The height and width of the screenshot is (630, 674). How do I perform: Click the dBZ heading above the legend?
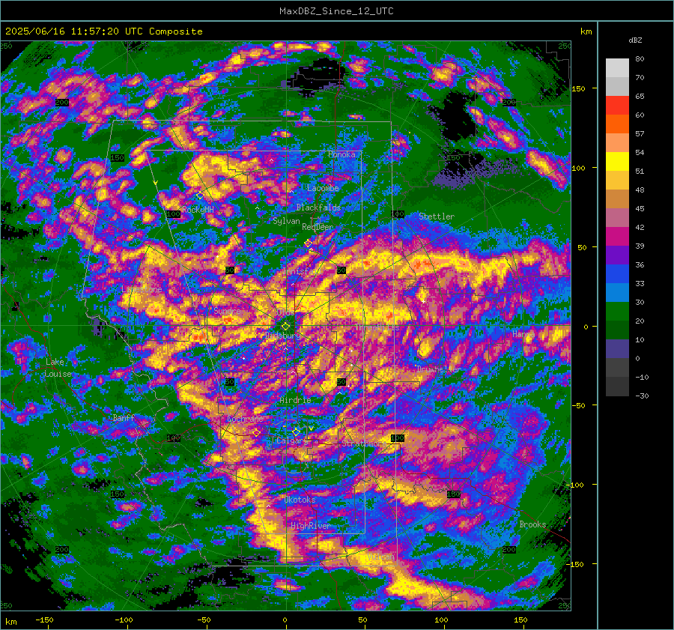(x=635, y=40)
